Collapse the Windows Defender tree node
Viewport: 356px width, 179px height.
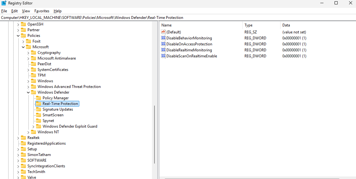pos(28,92)
